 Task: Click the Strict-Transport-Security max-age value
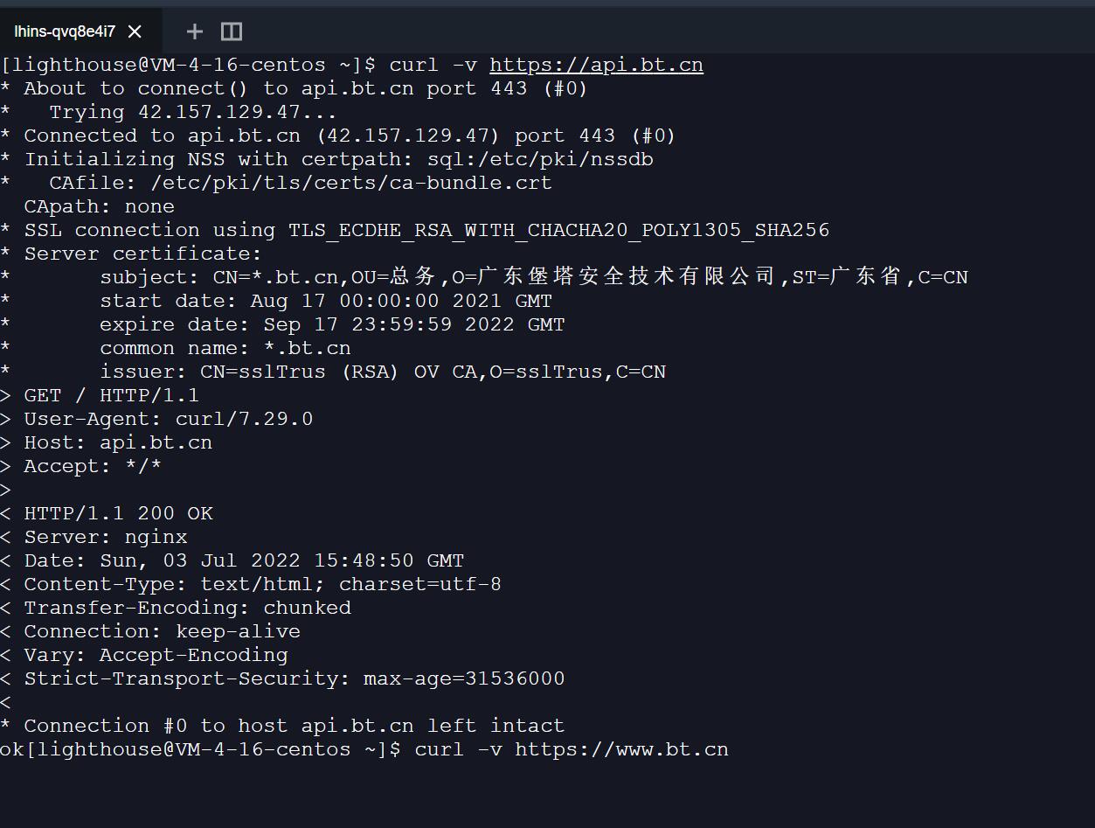click(x=464, y=678)
